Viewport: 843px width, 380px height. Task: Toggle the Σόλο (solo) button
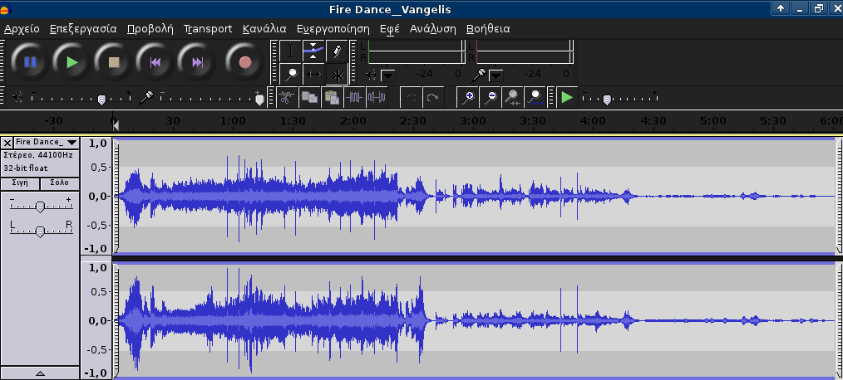pyautogui.click(x=60, y=183)
